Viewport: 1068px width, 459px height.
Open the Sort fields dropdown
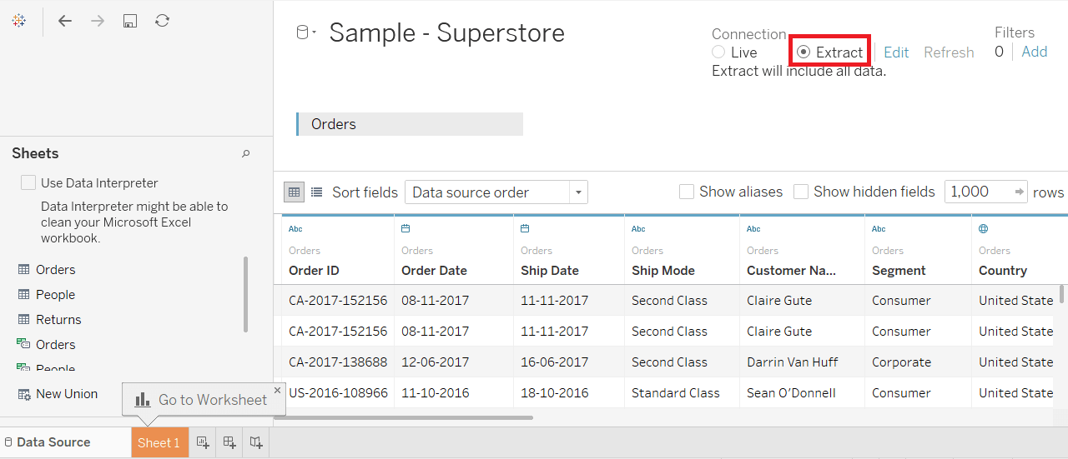[x=496, y=192]
